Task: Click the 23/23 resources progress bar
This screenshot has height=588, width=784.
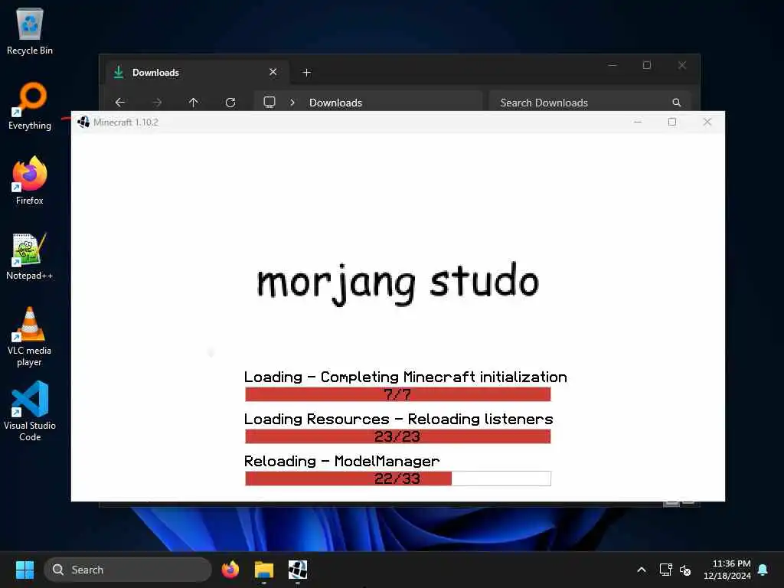Action: tap(398, 436)
